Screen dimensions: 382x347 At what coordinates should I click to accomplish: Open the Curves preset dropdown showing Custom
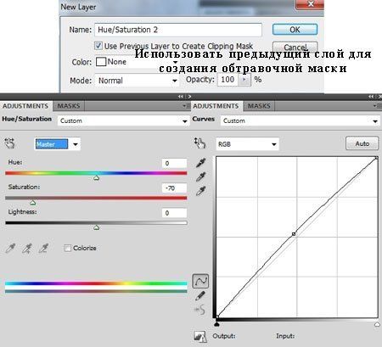click(300, 120)
